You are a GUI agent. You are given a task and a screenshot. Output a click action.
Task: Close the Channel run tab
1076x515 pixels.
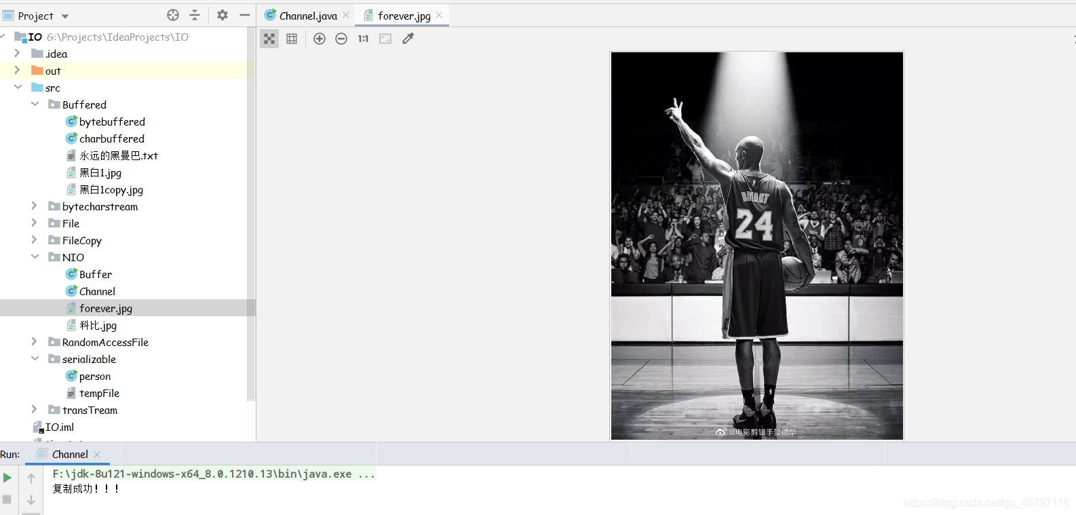[x=97, y=455]
